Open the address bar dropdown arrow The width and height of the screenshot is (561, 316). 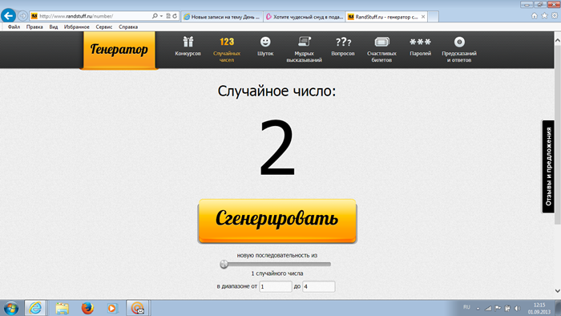click(161, 16)
